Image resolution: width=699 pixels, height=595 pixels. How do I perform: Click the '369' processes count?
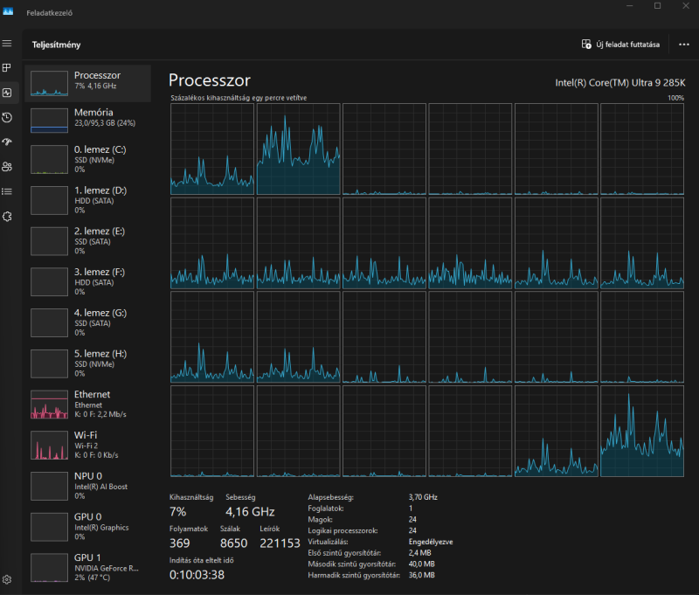(x=180, y=543)
